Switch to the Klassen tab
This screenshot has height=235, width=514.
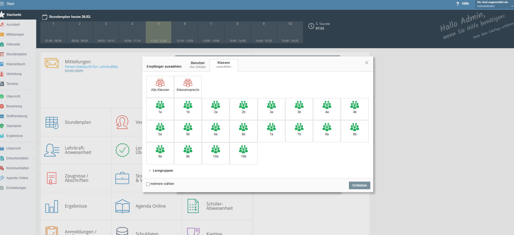click(224, 65)
